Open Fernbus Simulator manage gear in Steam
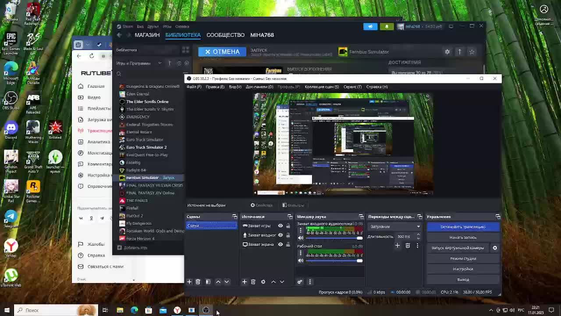The width and height of the screenshot is (561, 316). (x=447, y=52)
